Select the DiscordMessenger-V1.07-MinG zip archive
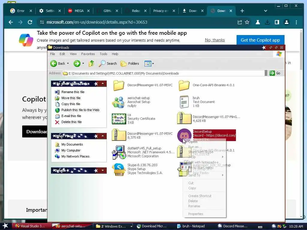Viewport: 307px width, 230px height. [x=184, y=118]
